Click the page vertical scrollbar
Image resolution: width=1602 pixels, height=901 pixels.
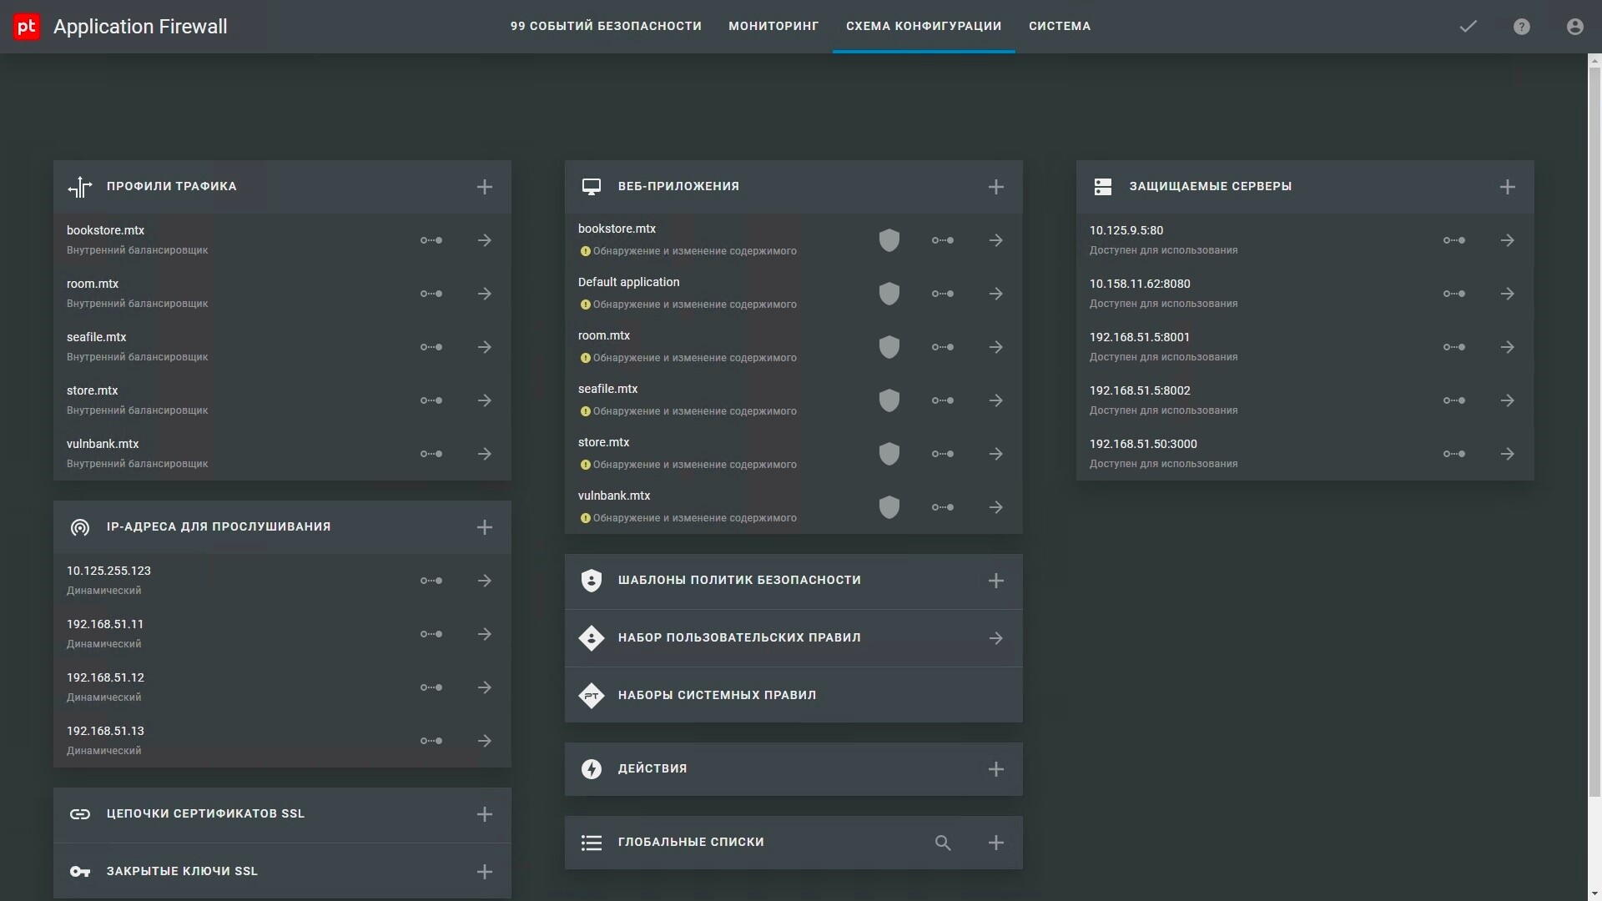[1594, 431]
